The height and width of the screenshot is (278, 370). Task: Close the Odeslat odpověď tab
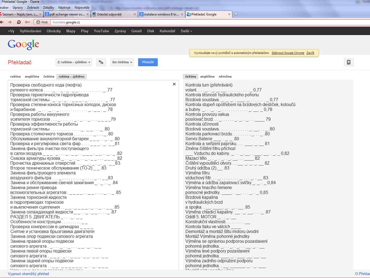(x=135, y=14)
